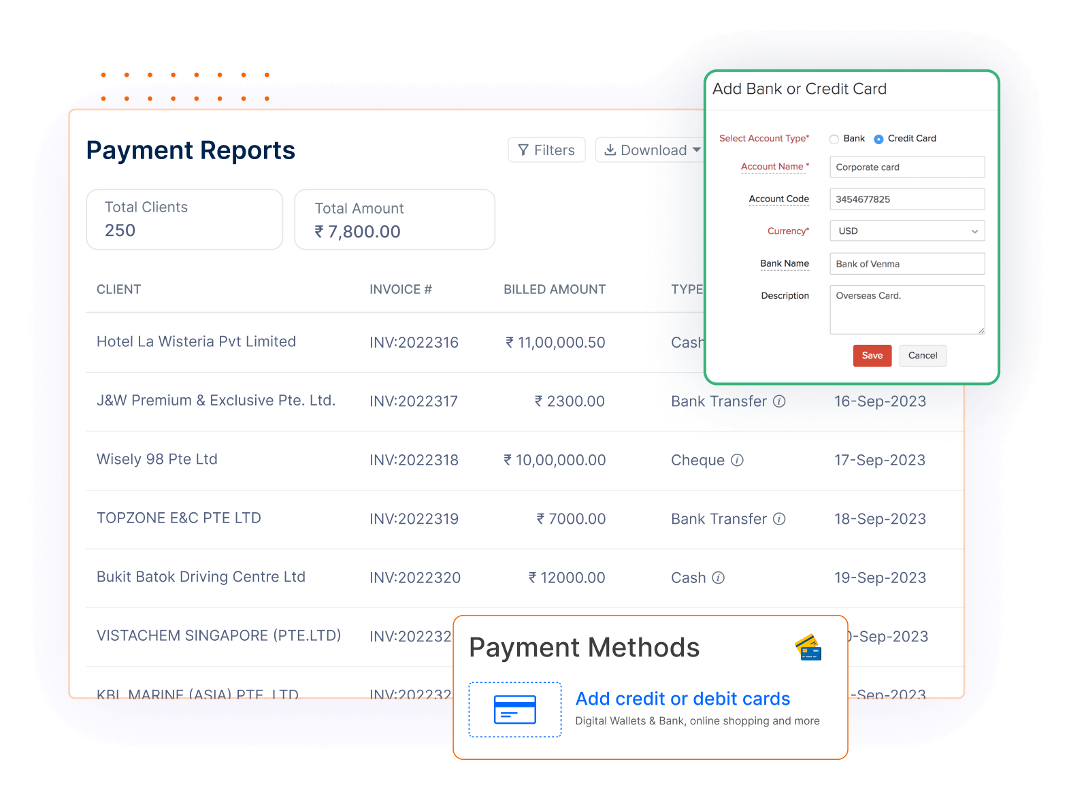Click info icon next to Cheque
Screen dimensions: 1069x800
737,460
